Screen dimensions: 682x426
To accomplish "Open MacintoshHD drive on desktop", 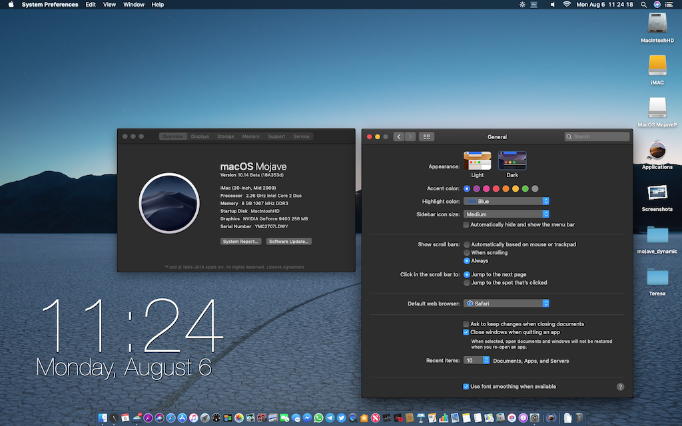I will [657, 23].
